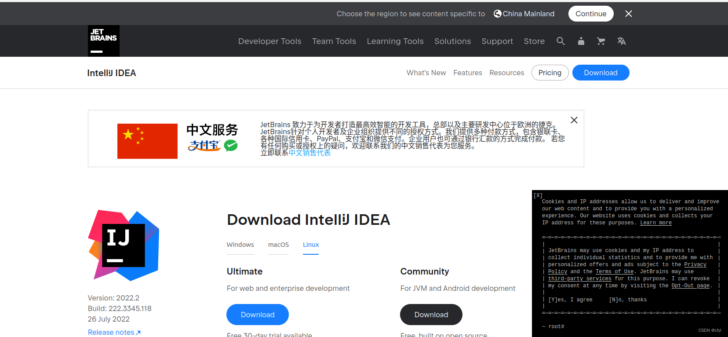This screenshot has width=728, height=337.
Task: Open the Store menu
Action: [x=534, y=41]
